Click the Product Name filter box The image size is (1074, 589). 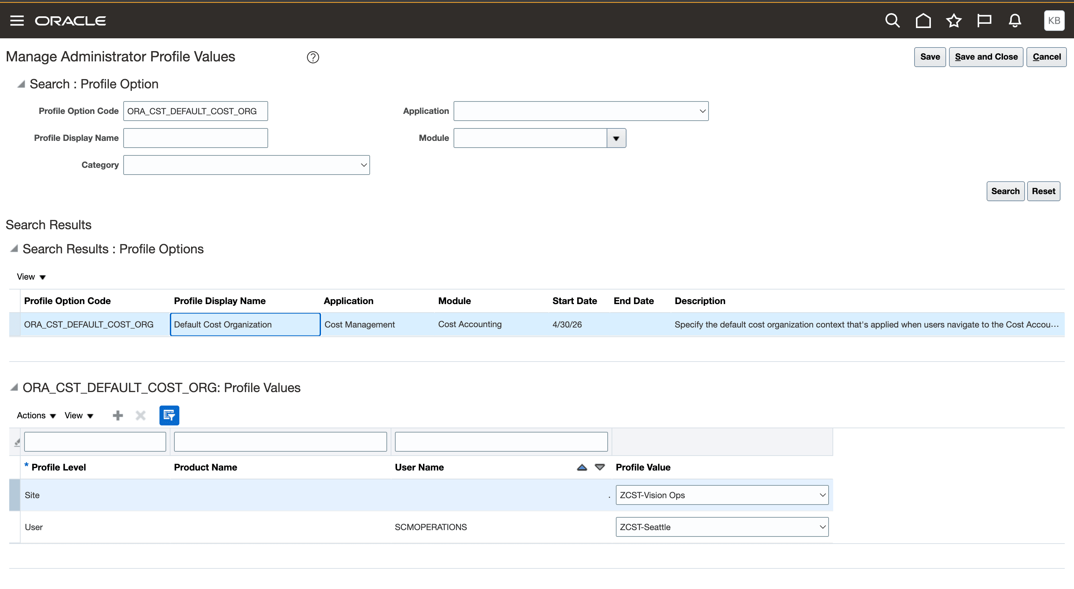(280, 441)
